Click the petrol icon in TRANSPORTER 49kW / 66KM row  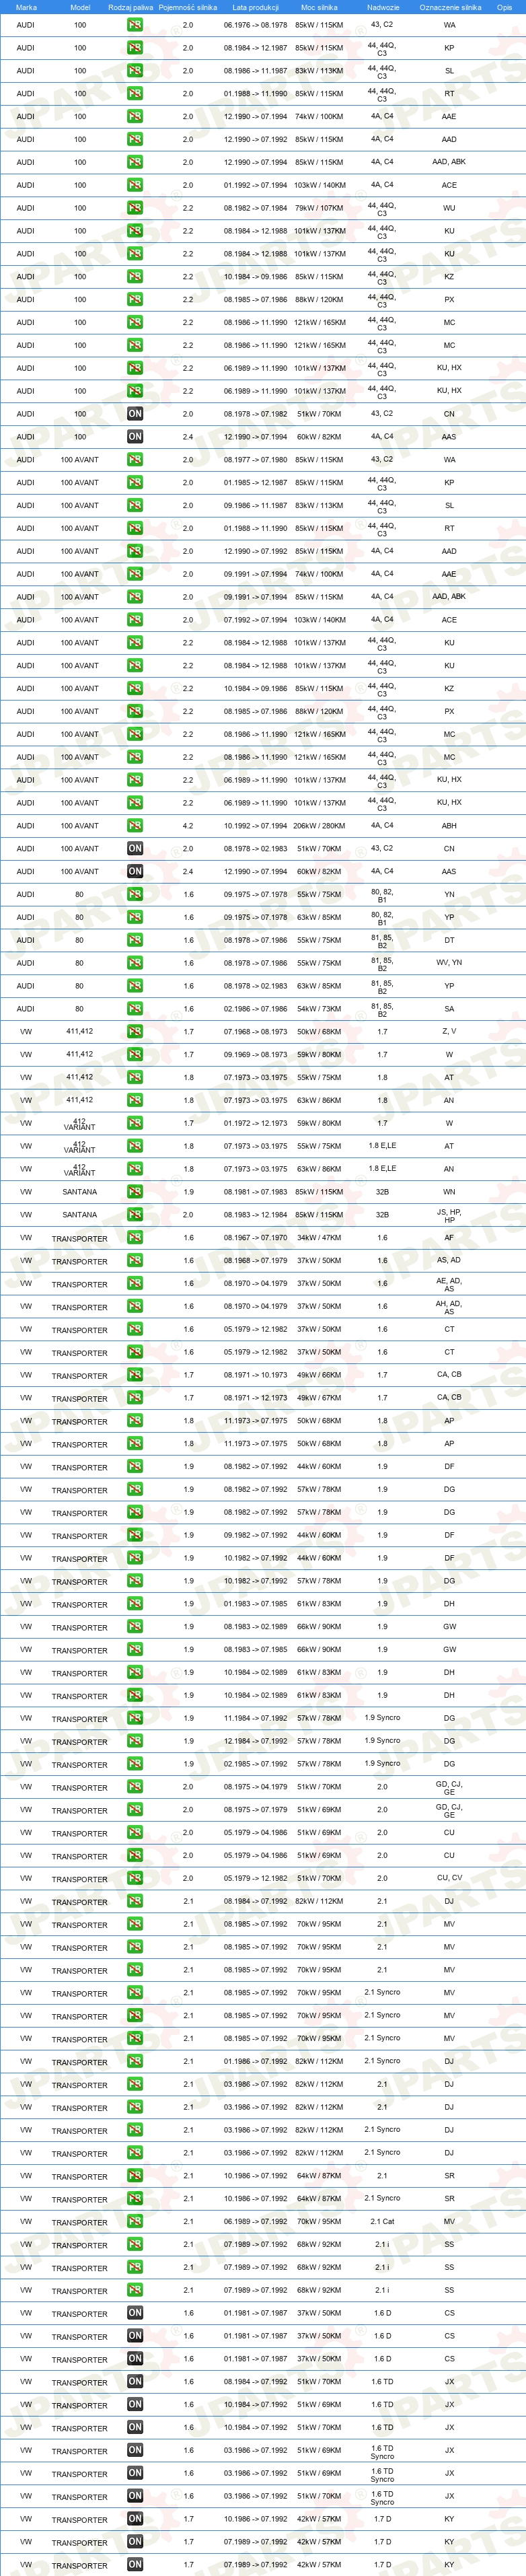click(135, 1375)
